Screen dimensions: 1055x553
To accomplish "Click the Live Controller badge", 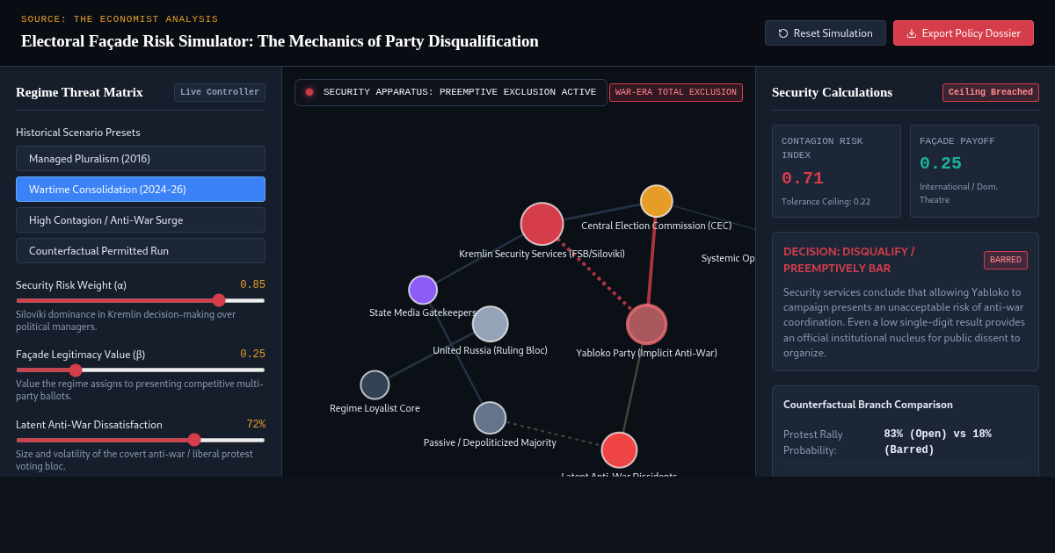I will click(220, 92).
